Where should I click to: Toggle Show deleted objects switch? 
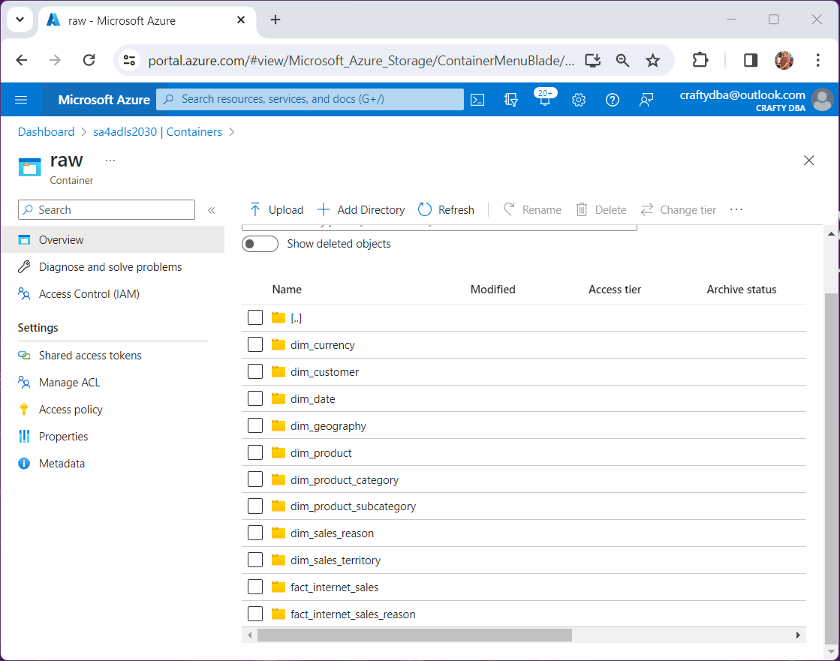tap(260, 244)
